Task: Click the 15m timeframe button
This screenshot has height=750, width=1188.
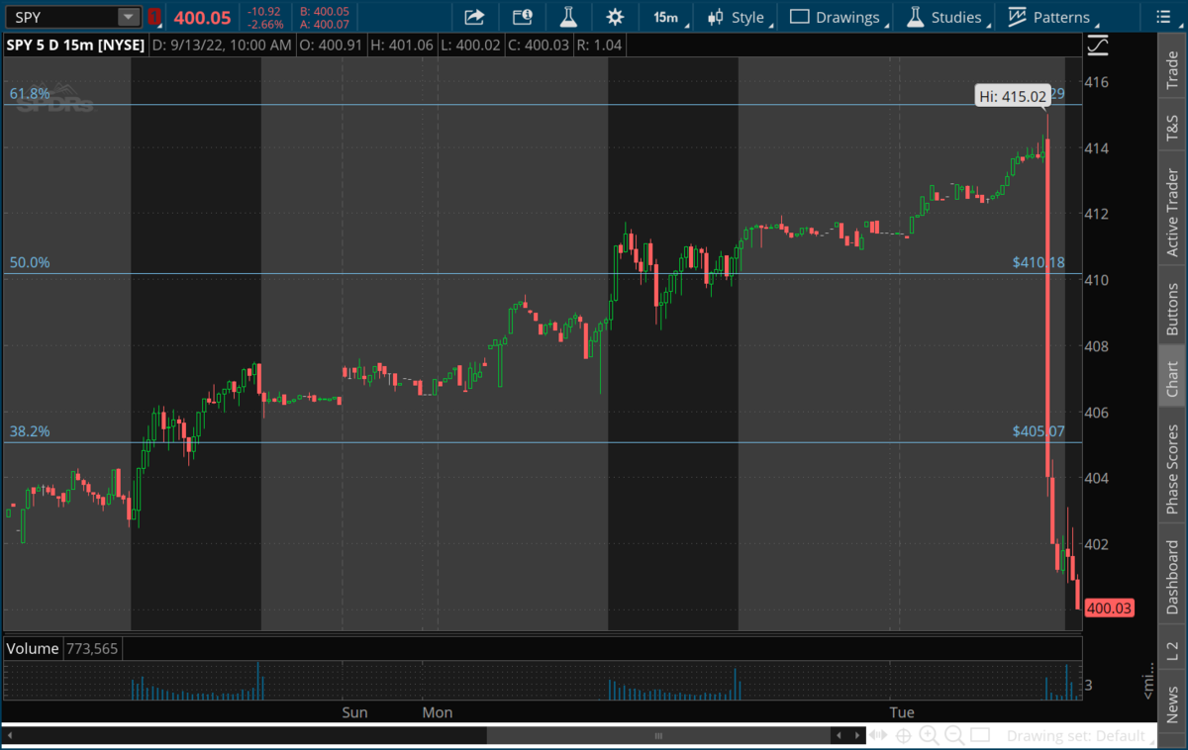Action: click(666, 17)
